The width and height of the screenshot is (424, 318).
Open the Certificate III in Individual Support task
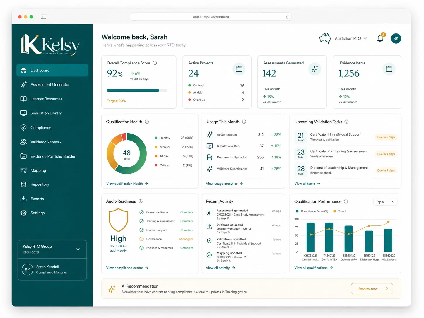[346, 137]
